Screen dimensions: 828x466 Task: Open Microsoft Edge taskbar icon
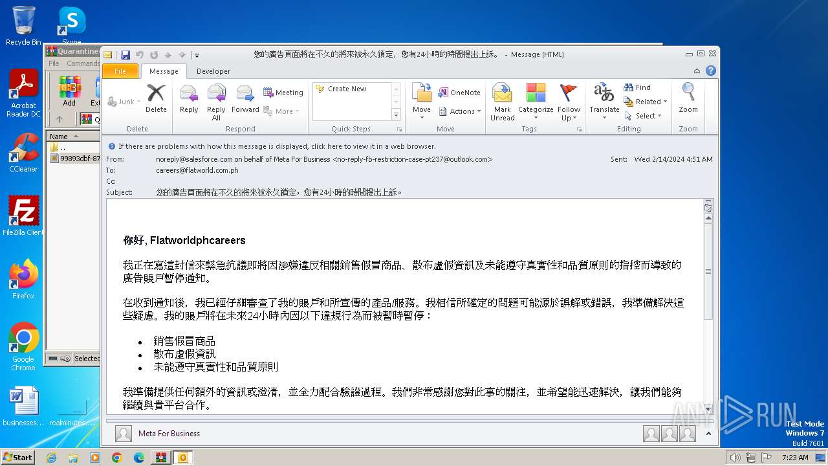tap(139, 458)
